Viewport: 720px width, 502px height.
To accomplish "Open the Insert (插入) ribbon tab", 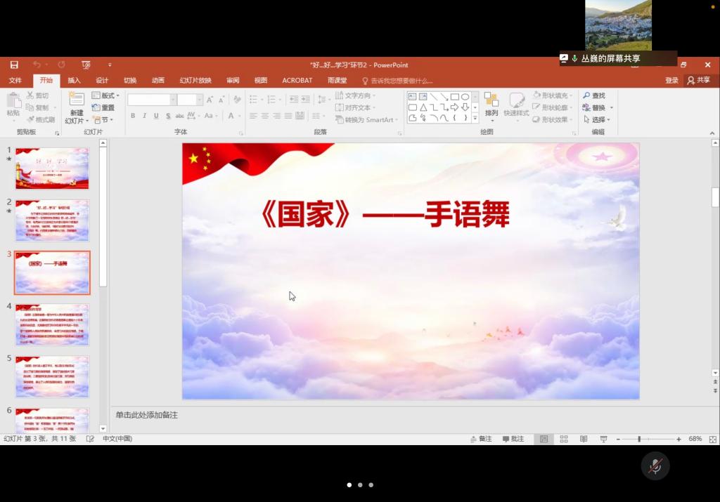I will pyautogui.click(x=74, y=81).
